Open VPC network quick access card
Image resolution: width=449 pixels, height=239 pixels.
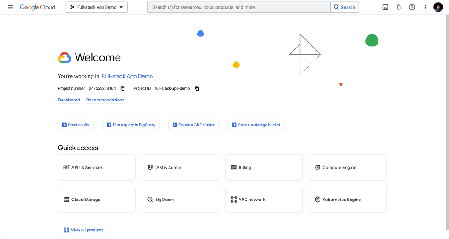(264, 200)
